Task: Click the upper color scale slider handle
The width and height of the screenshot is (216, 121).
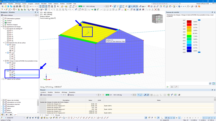Action: tap(199, 20)
